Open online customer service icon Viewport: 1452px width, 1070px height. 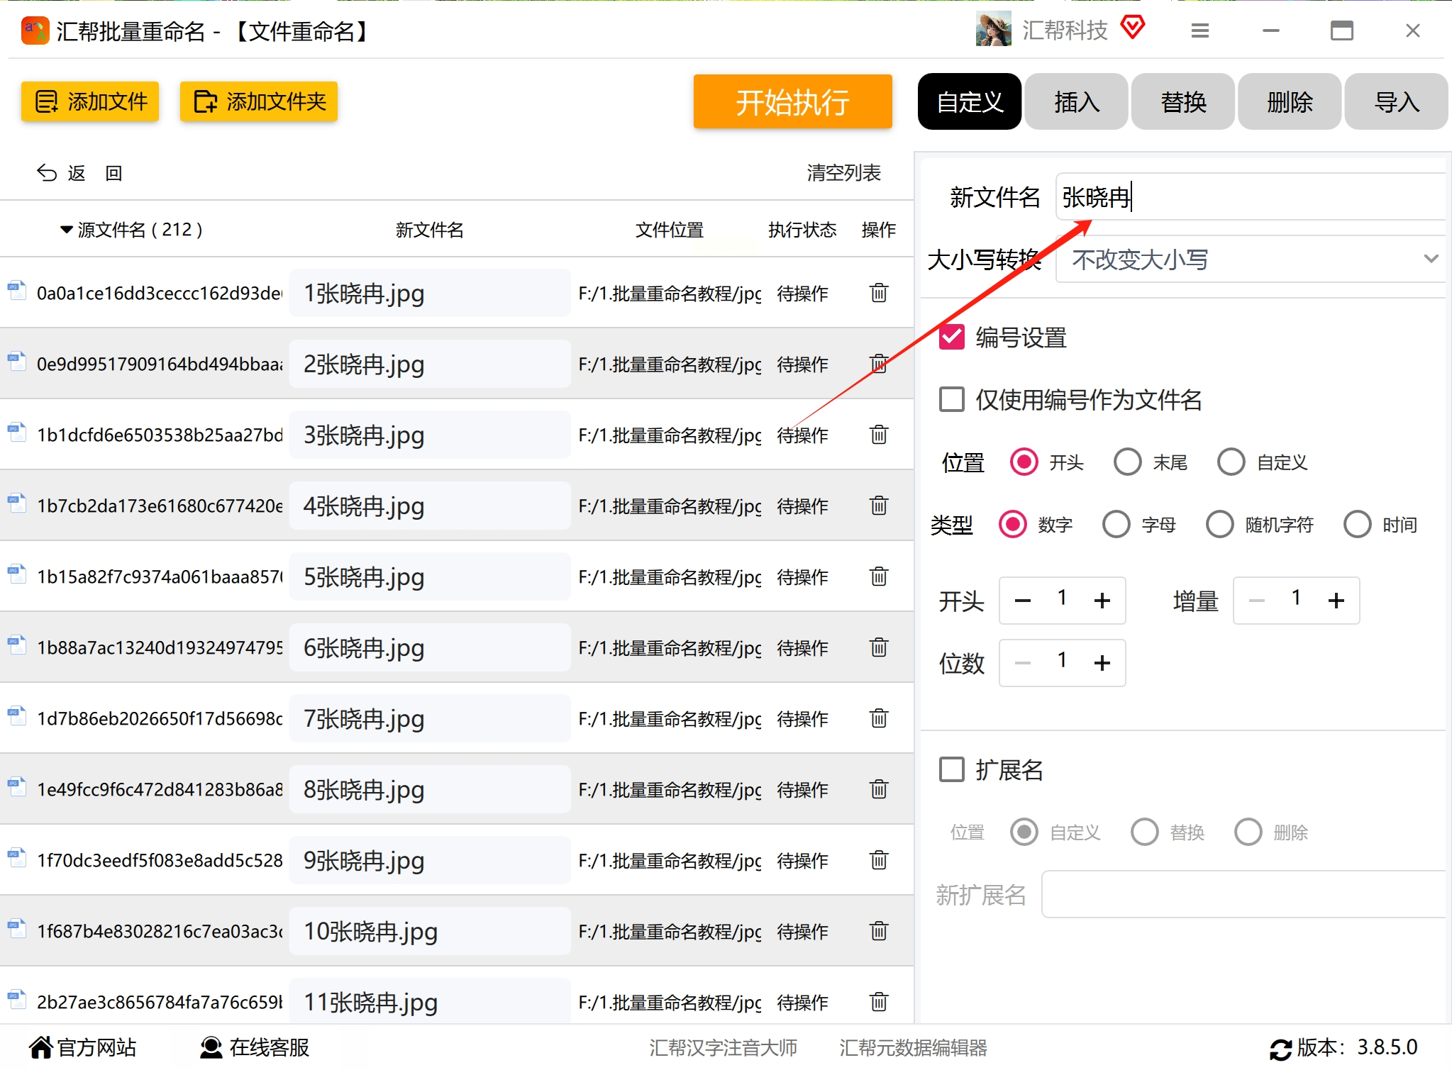[x=211, y=1047]
